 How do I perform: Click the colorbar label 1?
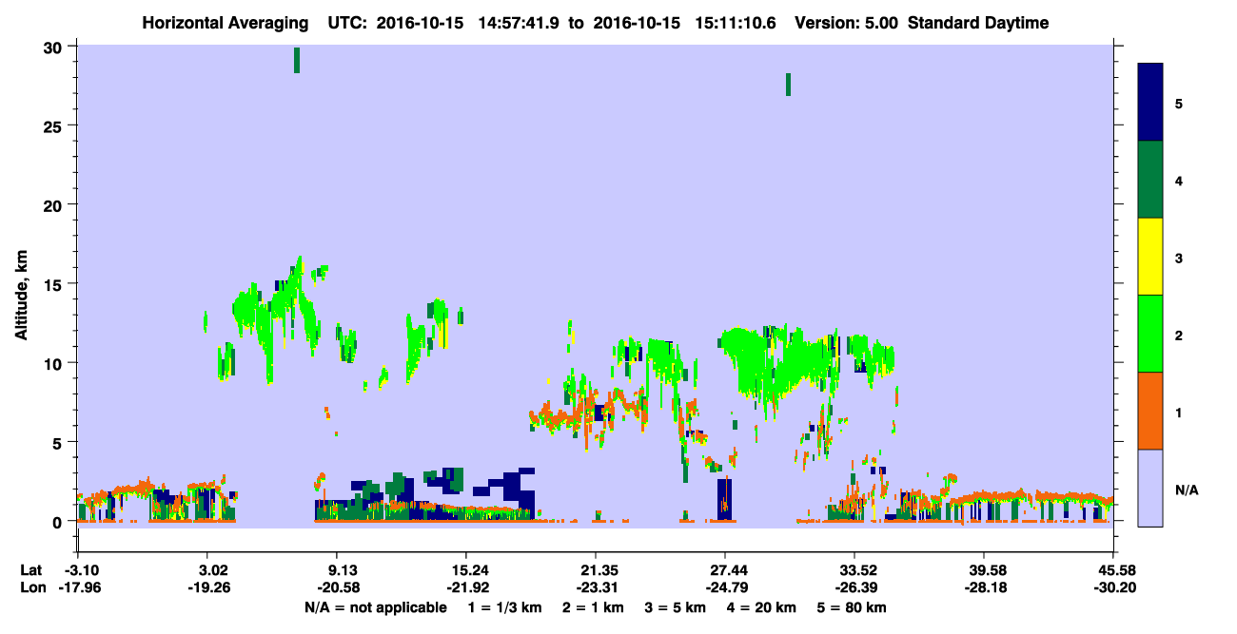[1179, 412]
